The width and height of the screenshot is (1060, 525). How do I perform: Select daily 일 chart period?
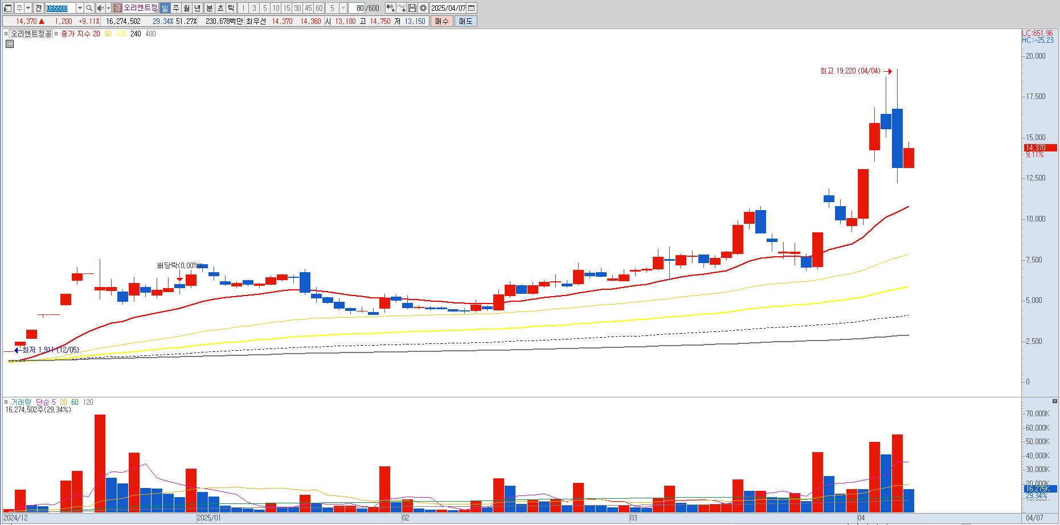[x=165, y=8]
